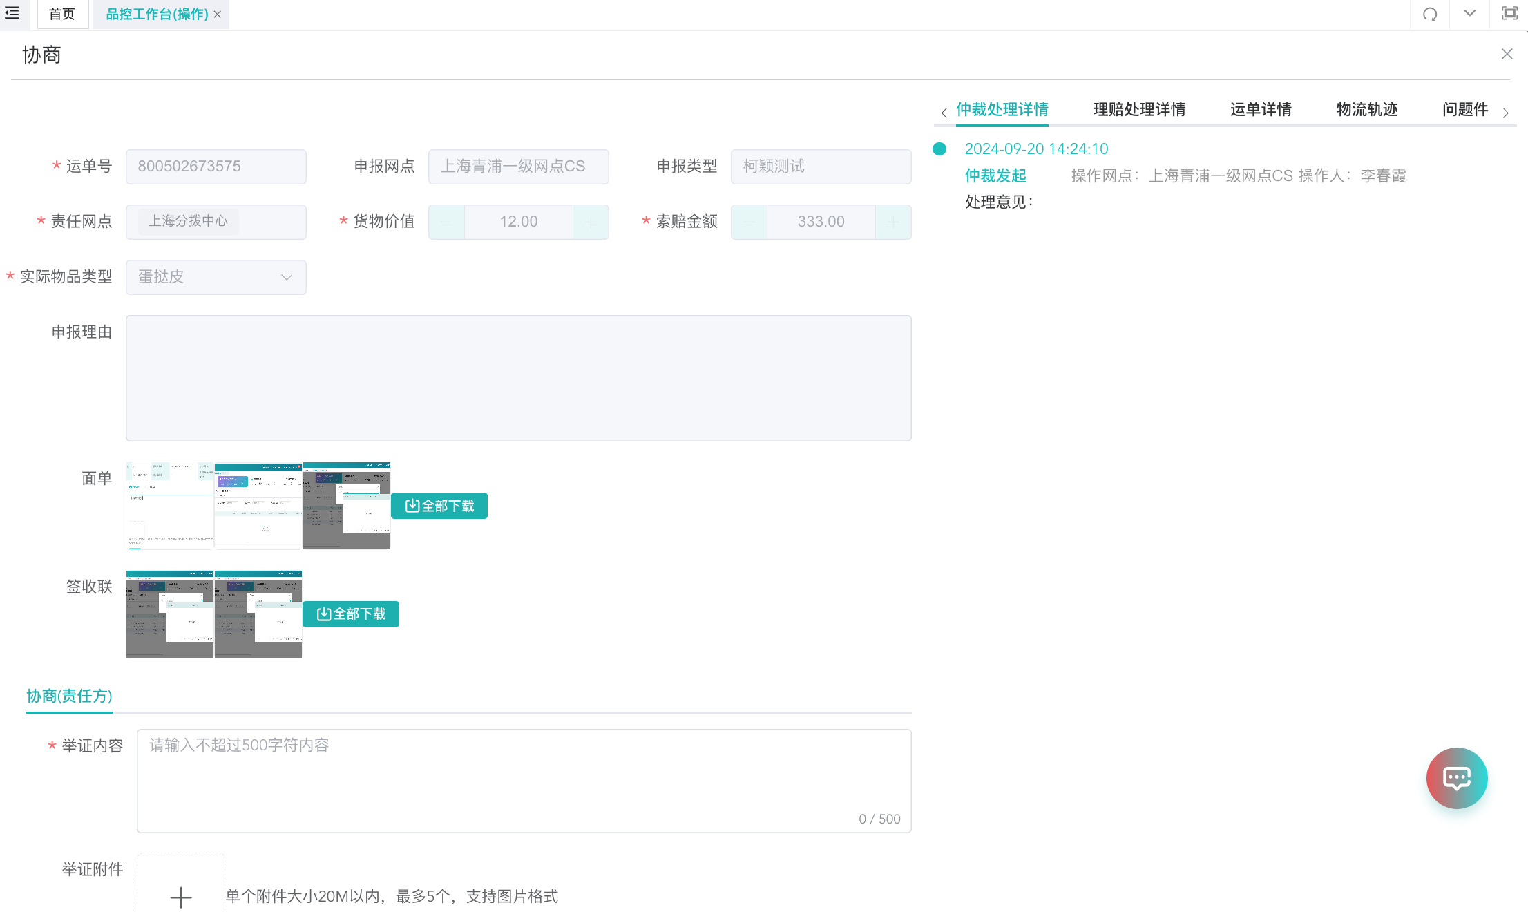Close the 协商 dialog
The image size is (1528, 912).
click(x=1507, y=54)
